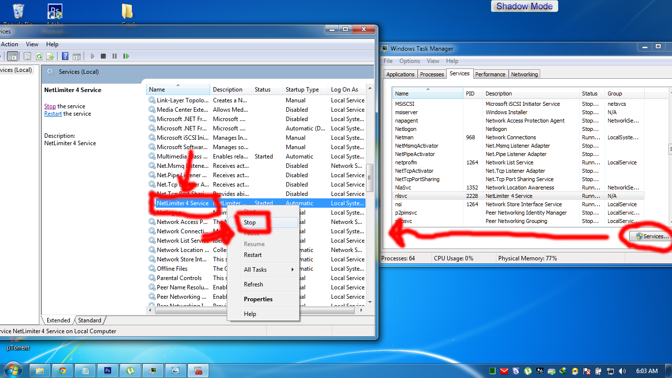Start the service using the play toolbar icon
672x378 pixels.
(92, 56)
